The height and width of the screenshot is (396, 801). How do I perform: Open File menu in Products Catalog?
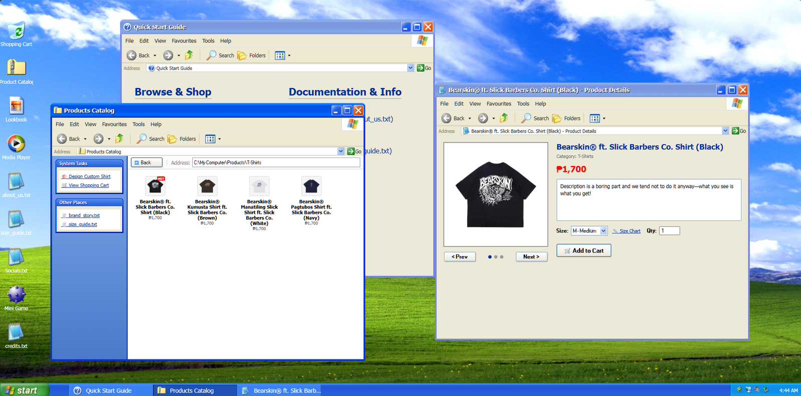point(60,124)
